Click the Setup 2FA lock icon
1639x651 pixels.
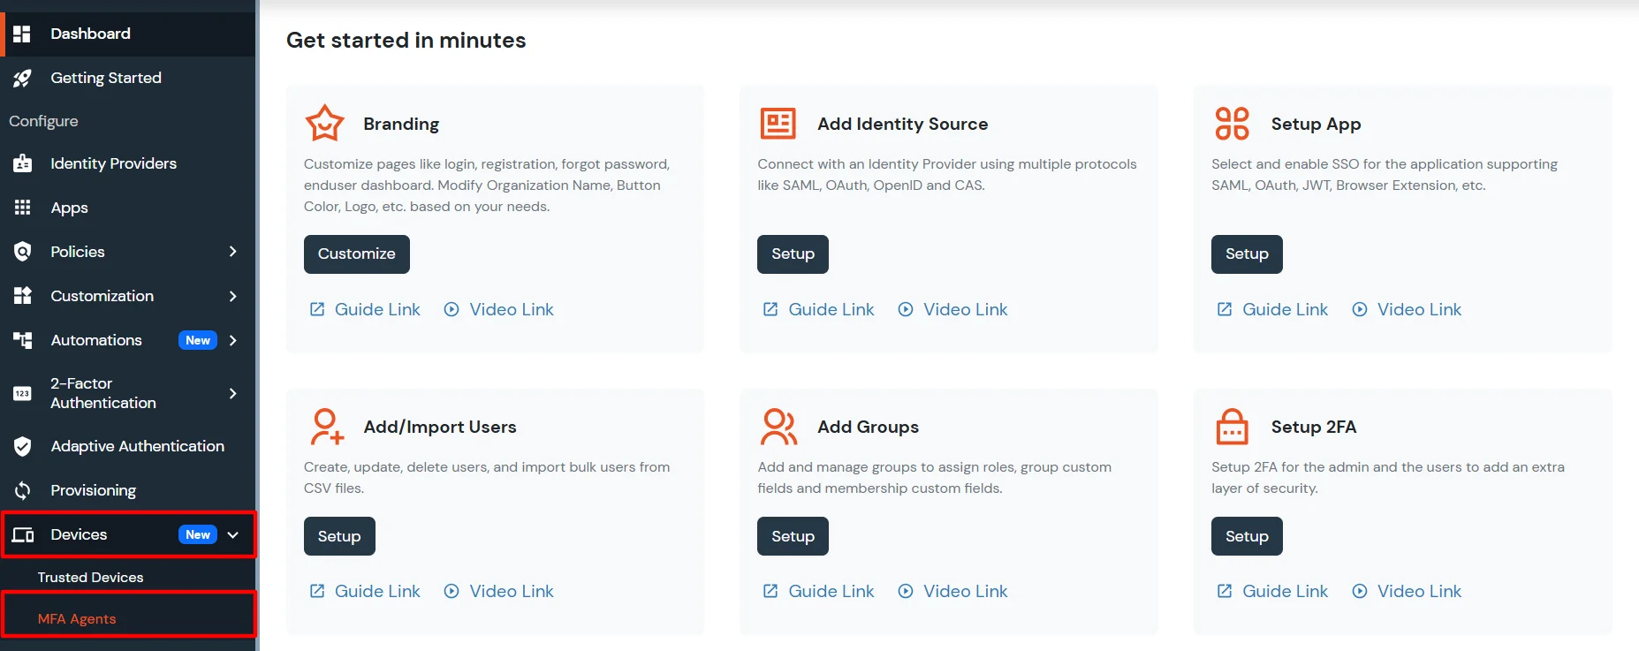[1232, 427]
